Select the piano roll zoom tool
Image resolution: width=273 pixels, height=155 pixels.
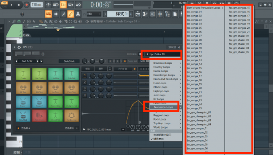click(x=75, y=22)
